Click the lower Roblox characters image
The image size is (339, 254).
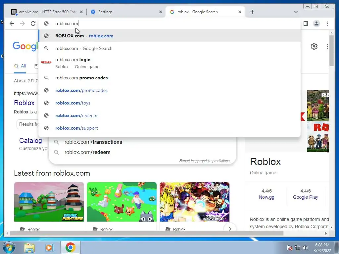[318, 137]
